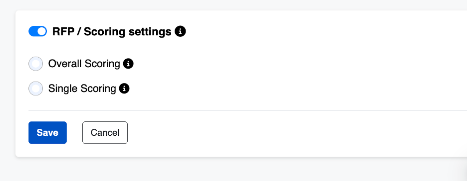Select the Single Scoring radio button
The height and width of the screenshot is (181, 467).
pos(36,89)
